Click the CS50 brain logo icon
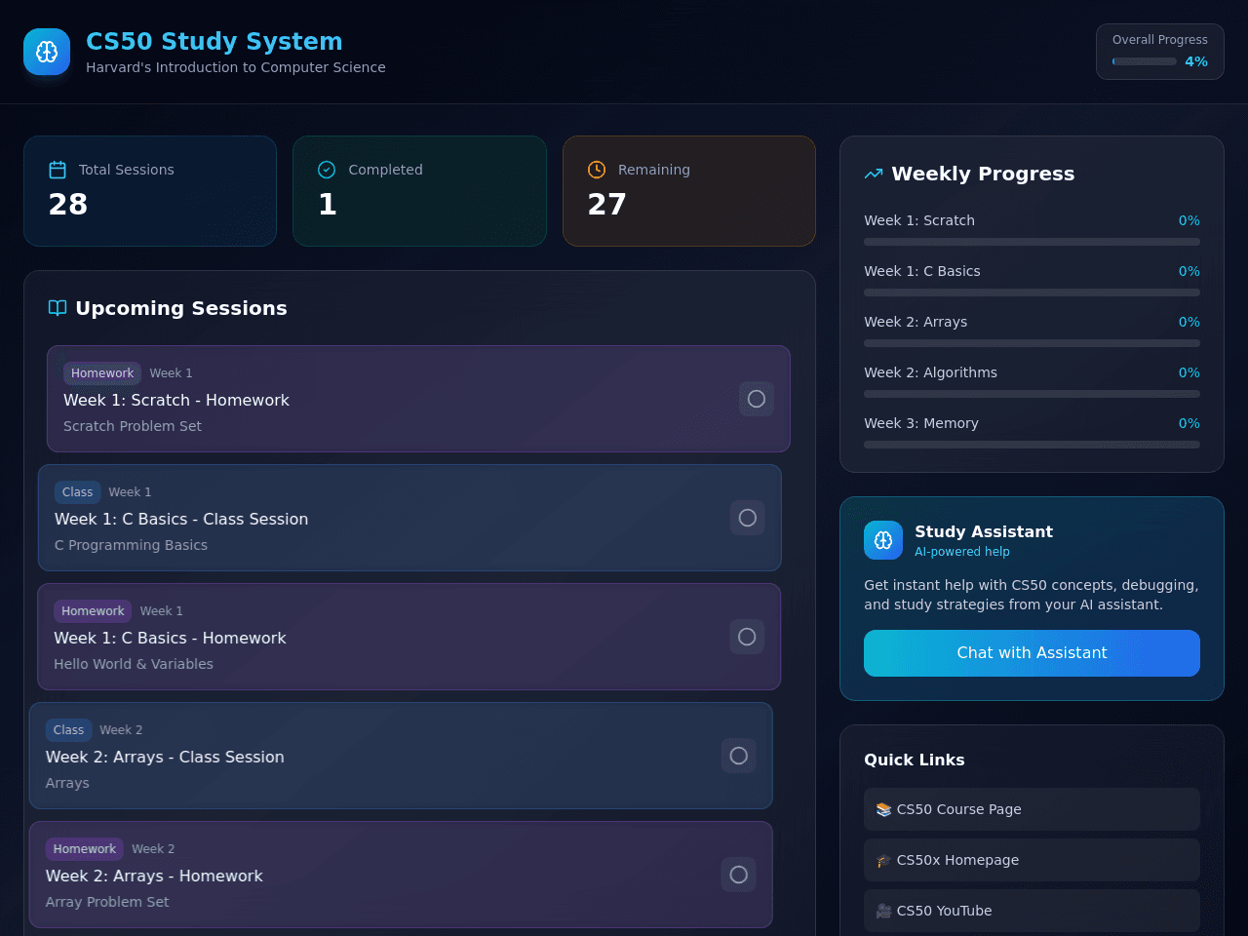 [47, 52]
